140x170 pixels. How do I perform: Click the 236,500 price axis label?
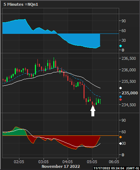point(129,58)
